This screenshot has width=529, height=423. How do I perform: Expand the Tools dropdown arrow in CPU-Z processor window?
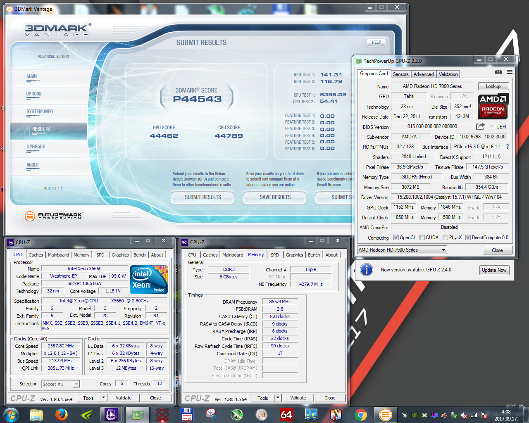(x=103, y=398)
